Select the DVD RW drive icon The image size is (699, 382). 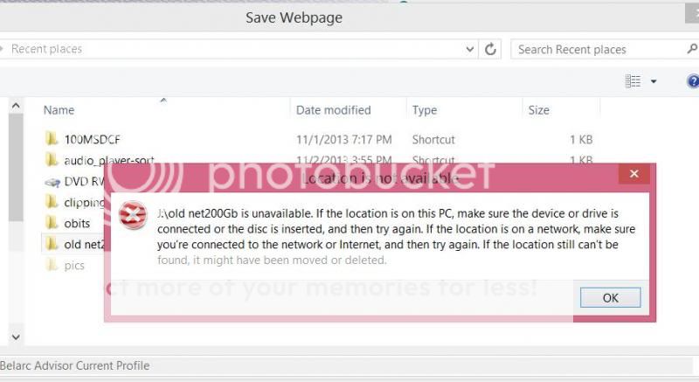[52, 182]
